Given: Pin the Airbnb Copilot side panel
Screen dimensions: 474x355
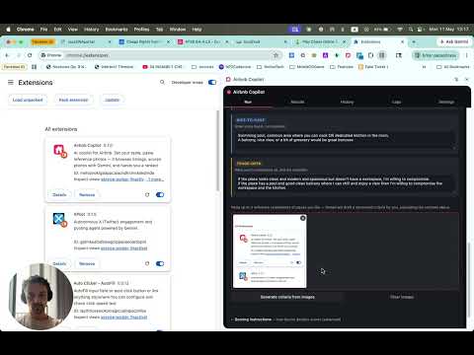Looking at the screenshot, I should (456, 80).
